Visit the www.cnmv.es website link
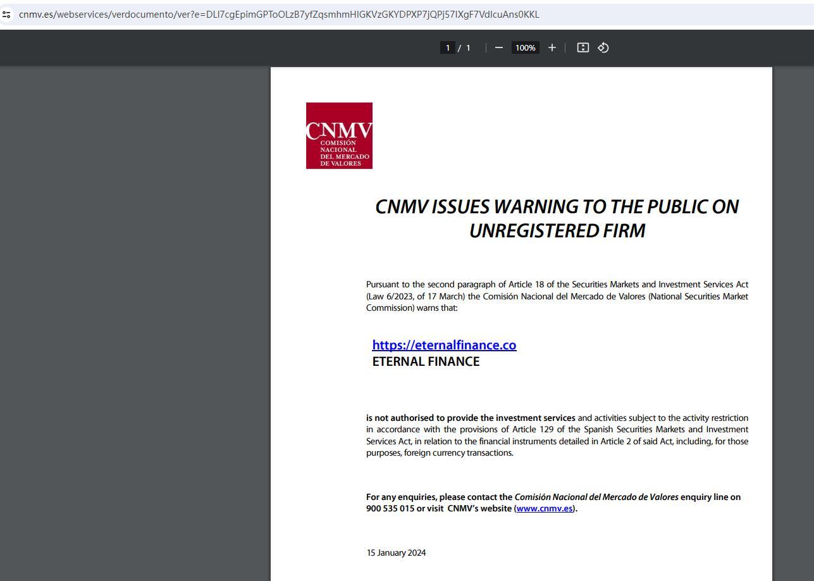The height and width of the screenshot is (581, 814). (x=545, y=508)
